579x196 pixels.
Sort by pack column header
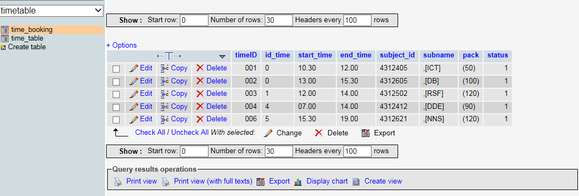471,55
